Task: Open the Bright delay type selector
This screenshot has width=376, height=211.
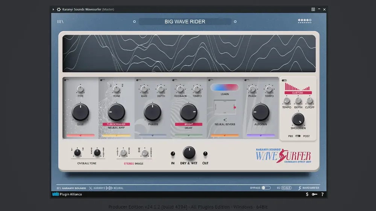Action: coord(188,124)
